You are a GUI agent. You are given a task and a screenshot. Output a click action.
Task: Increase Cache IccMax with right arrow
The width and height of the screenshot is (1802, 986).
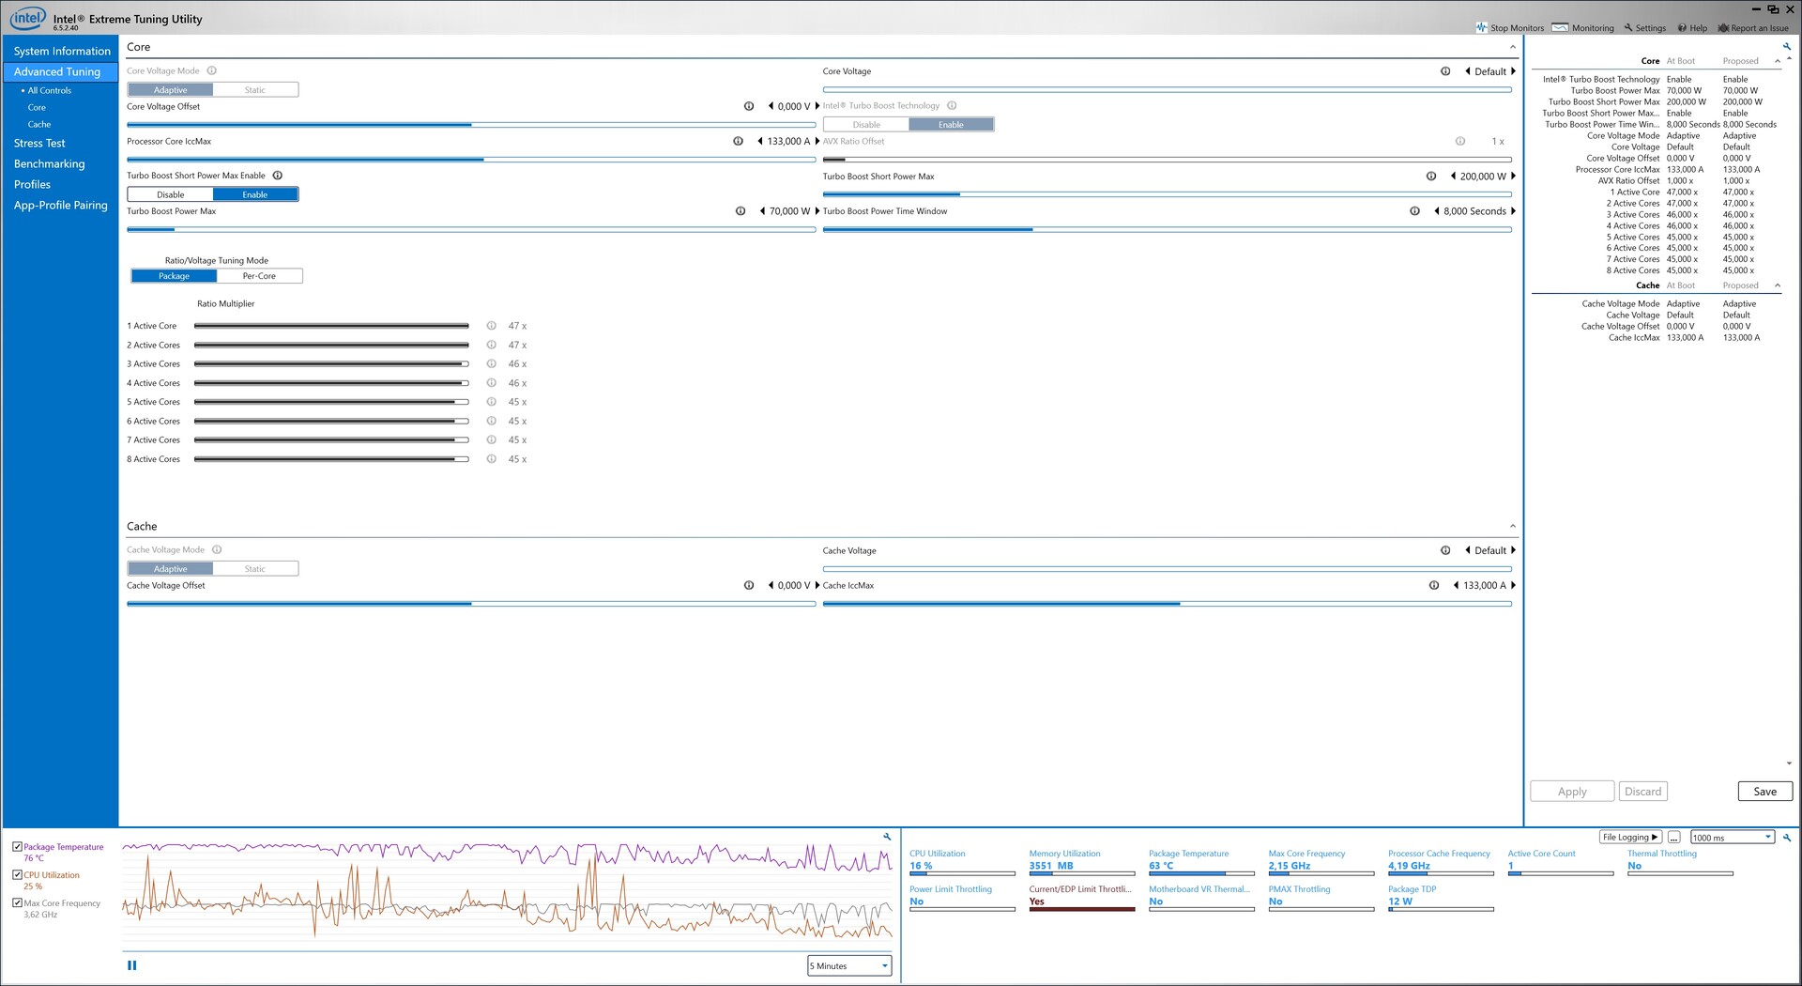pyautogui.click(x=1513, y=585)
